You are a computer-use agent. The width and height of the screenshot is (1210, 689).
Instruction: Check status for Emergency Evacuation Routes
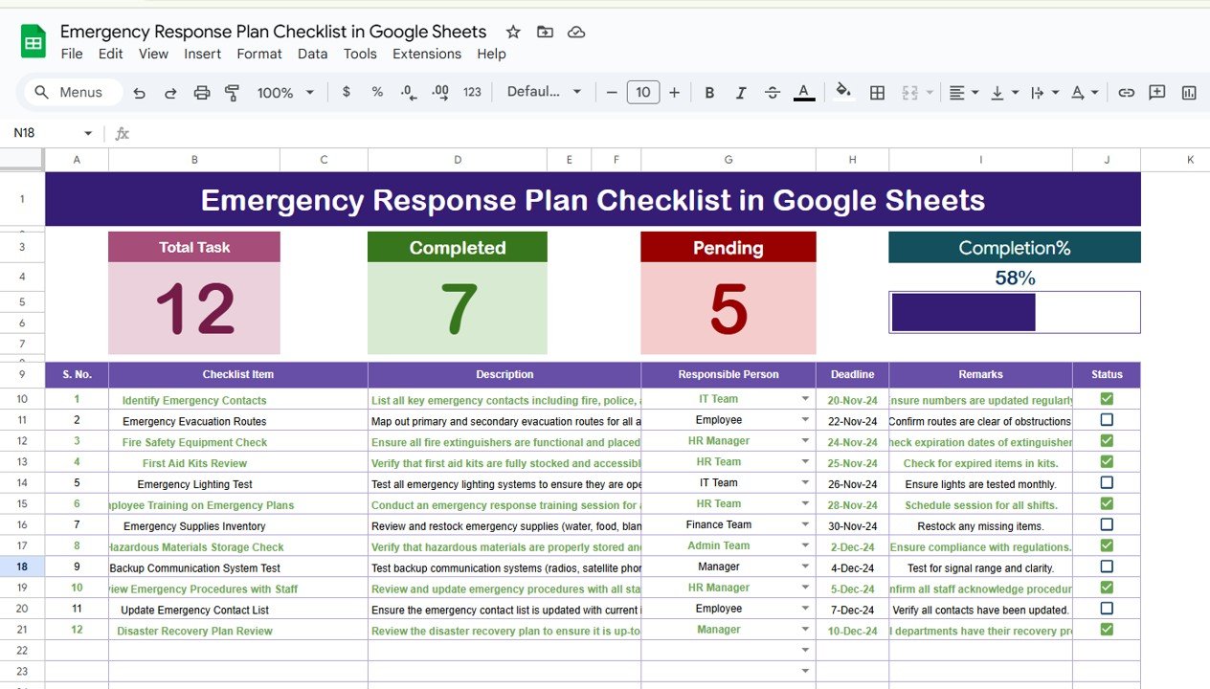coord(1107,420)
